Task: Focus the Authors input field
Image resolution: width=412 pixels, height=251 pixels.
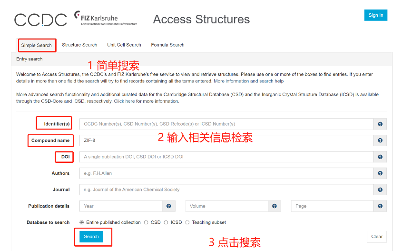Action: (x=226, y=173)
